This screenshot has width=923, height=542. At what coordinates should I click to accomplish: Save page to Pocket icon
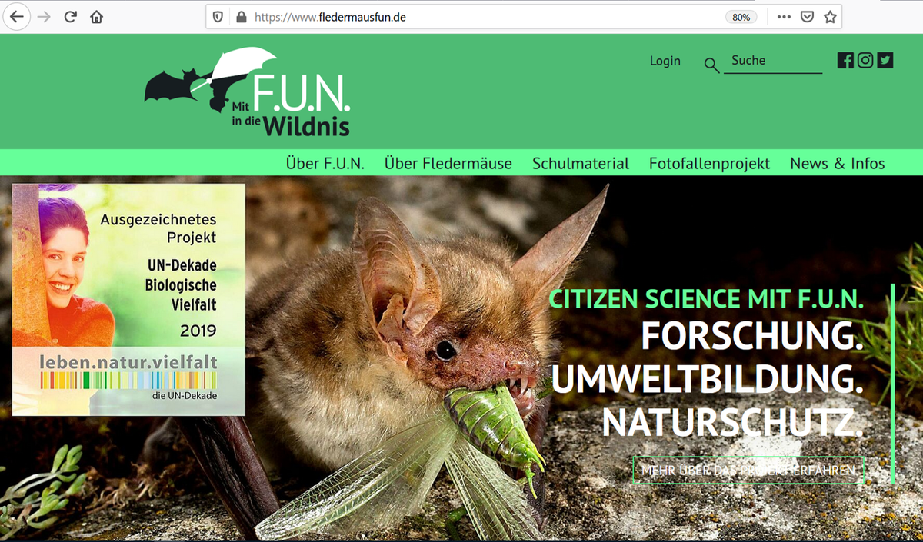(x=807, y=17)
